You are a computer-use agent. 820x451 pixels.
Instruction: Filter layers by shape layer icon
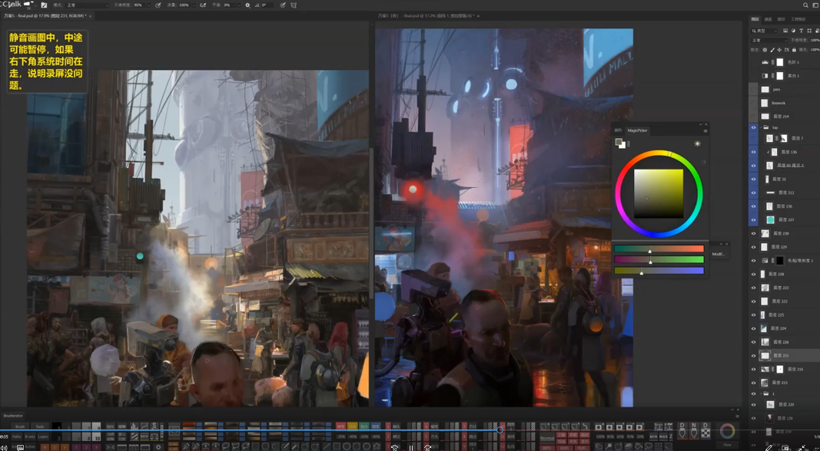click(x=809, y=31)
